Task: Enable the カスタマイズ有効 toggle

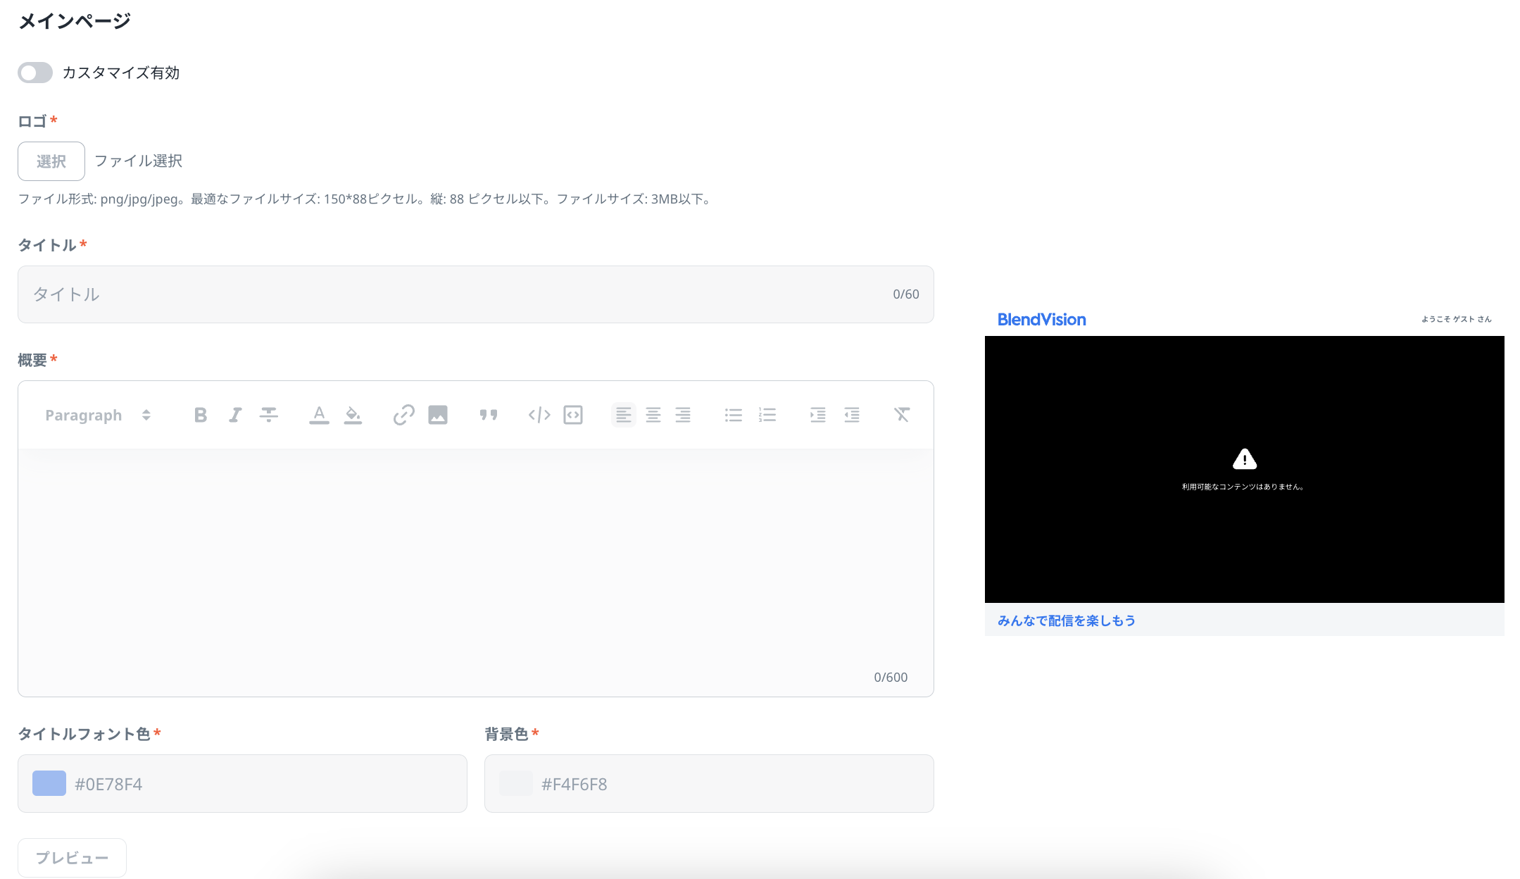Action: (x=35, y=73)
